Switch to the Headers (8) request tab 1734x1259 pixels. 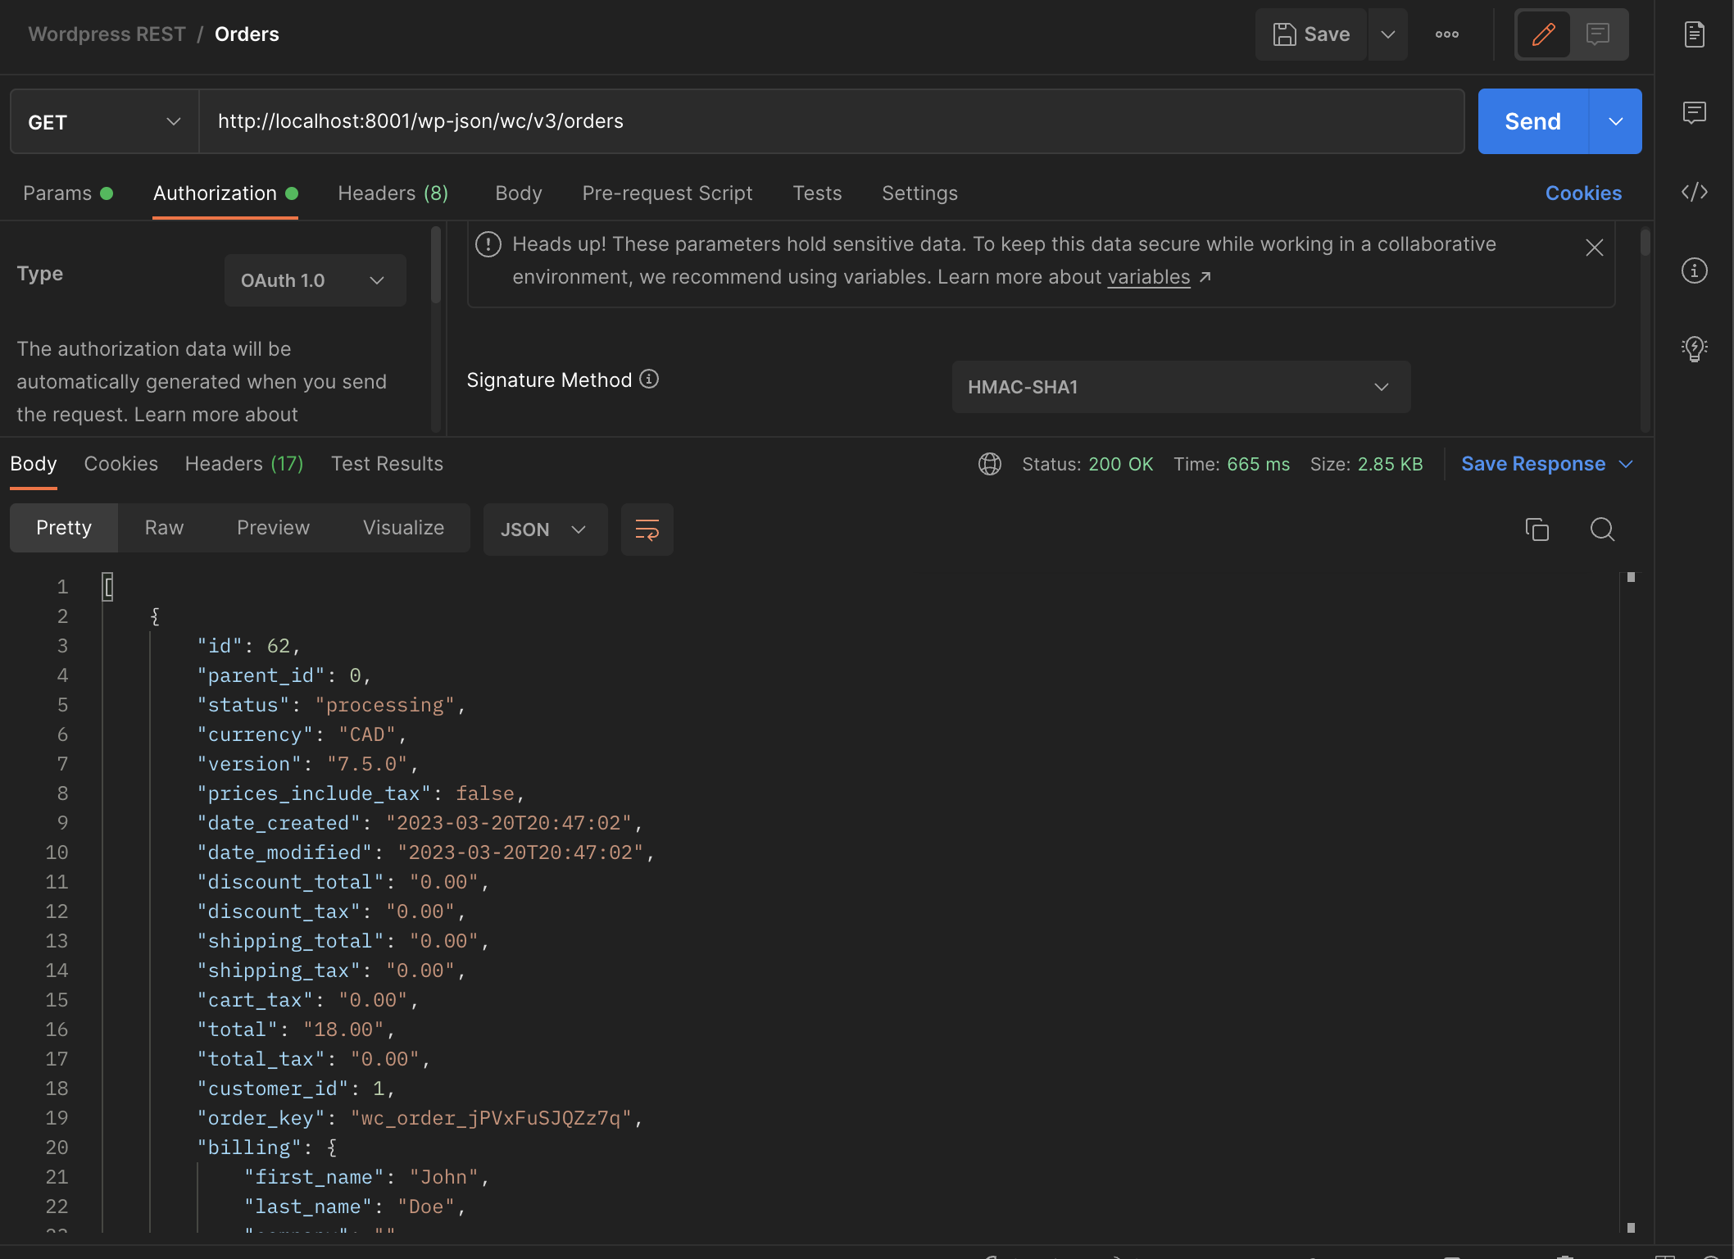(x=393, y=193)
